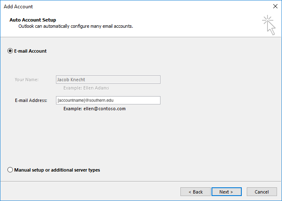Viewport: 282px width, 201px height.
Task: Click the divider line above the navigation buttons
Action: pos(141,181)
